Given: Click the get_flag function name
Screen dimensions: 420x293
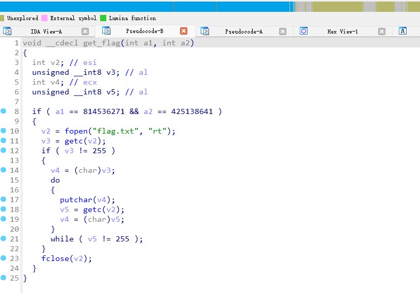Looking at the screenshot, I should (102, 43).
